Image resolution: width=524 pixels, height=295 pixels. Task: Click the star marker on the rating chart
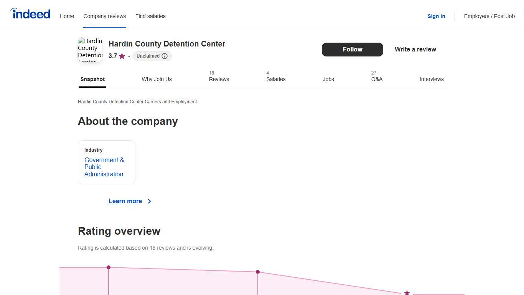(407, 293)
